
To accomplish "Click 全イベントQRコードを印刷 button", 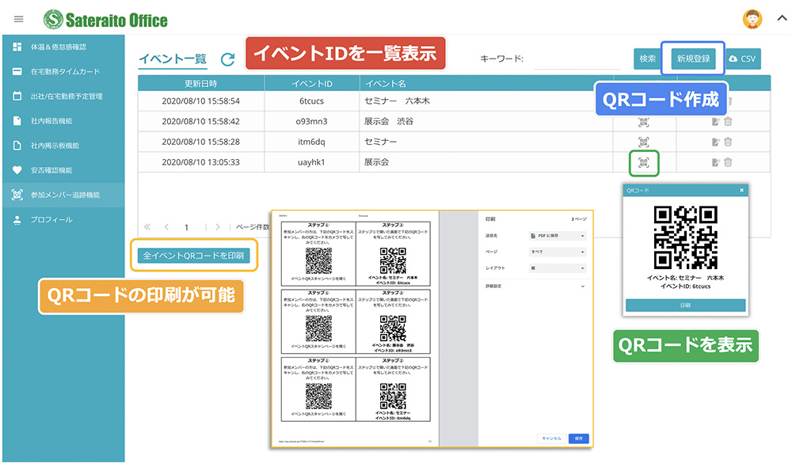I will tap(194, 256).
